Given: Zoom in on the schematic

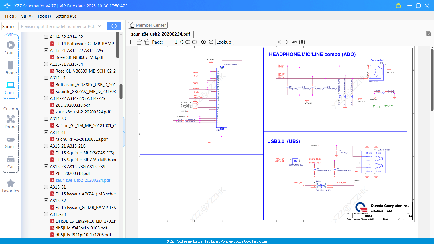Looking at the screenshot, I should point(204,42).
